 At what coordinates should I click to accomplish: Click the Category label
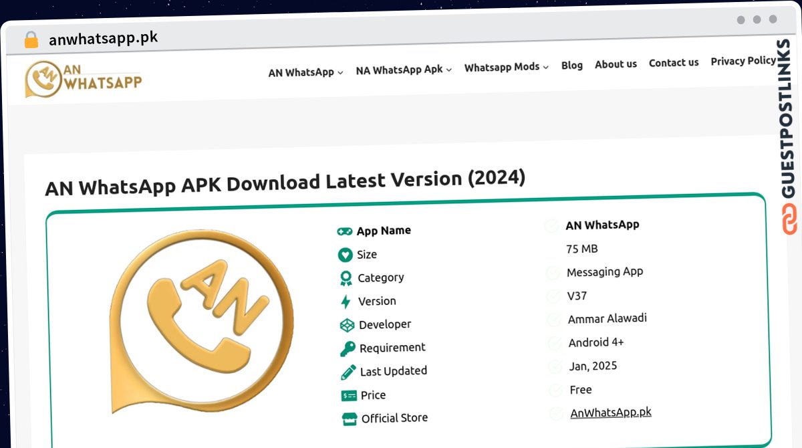(381, 277)
